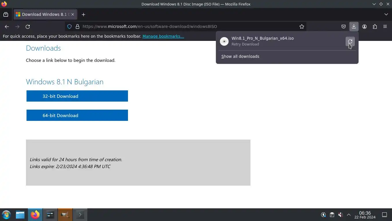Open the file manager from taskbar
The image size is (392, 221).
pos(20,215)
